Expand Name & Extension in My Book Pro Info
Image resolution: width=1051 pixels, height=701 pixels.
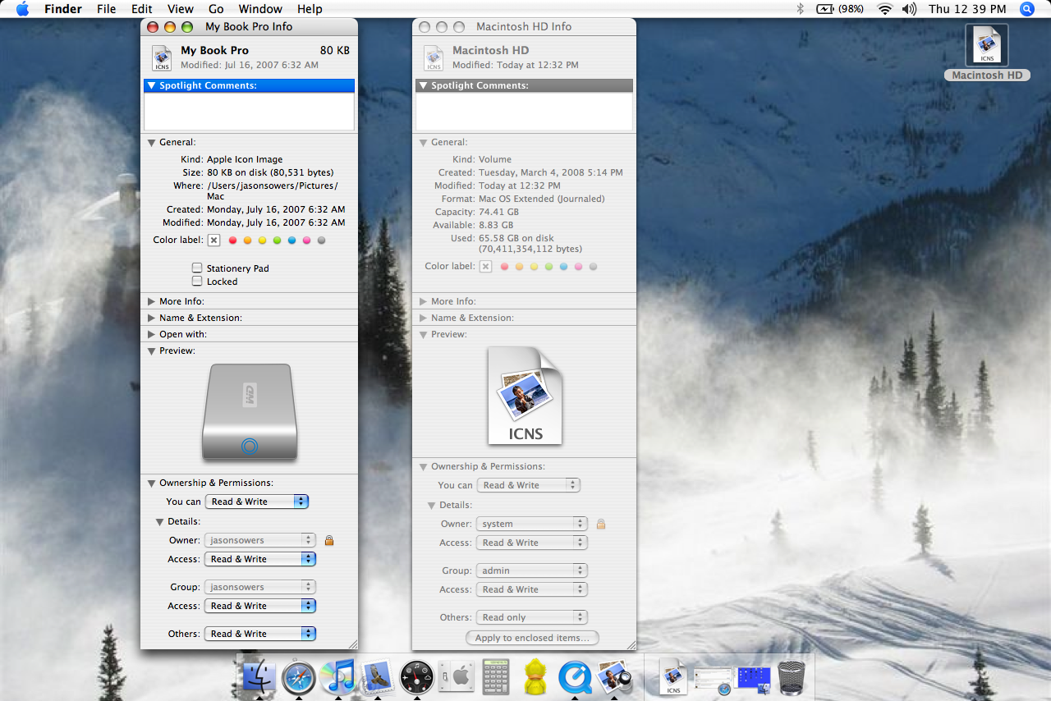click(151, 318)
